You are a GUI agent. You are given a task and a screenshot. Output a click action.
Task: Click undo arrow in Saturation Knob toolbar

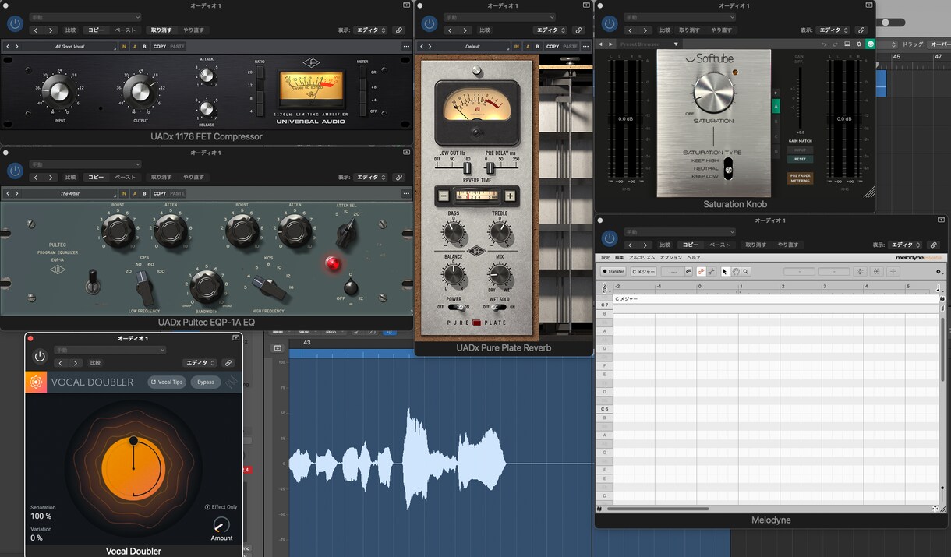[824, 44]
